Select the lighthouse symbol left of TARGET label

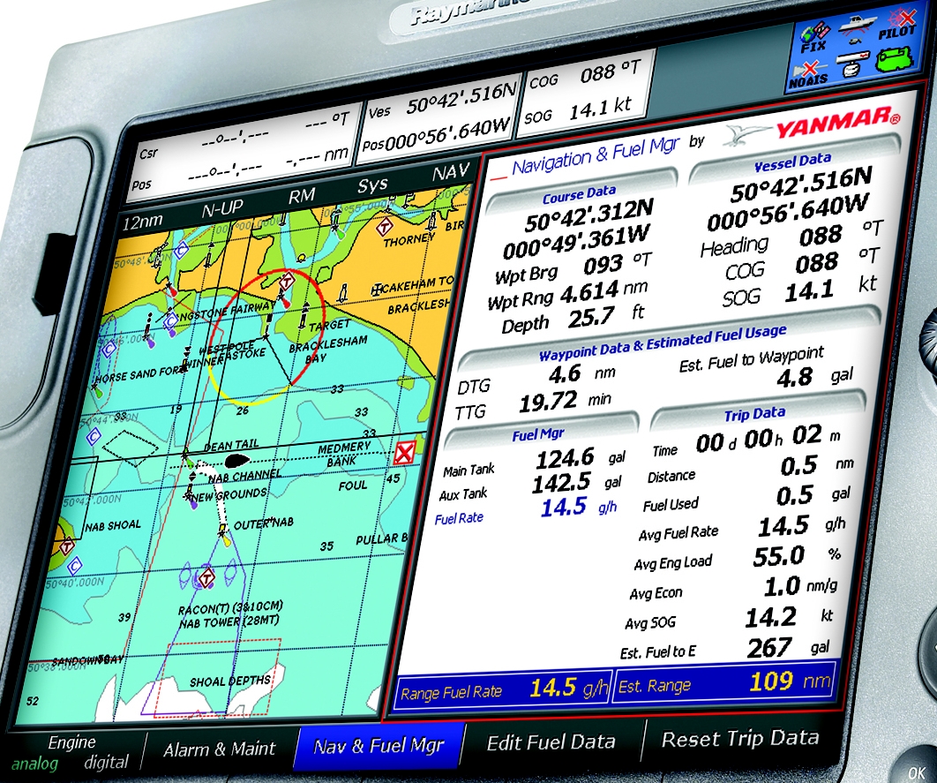tap(304, 317)
